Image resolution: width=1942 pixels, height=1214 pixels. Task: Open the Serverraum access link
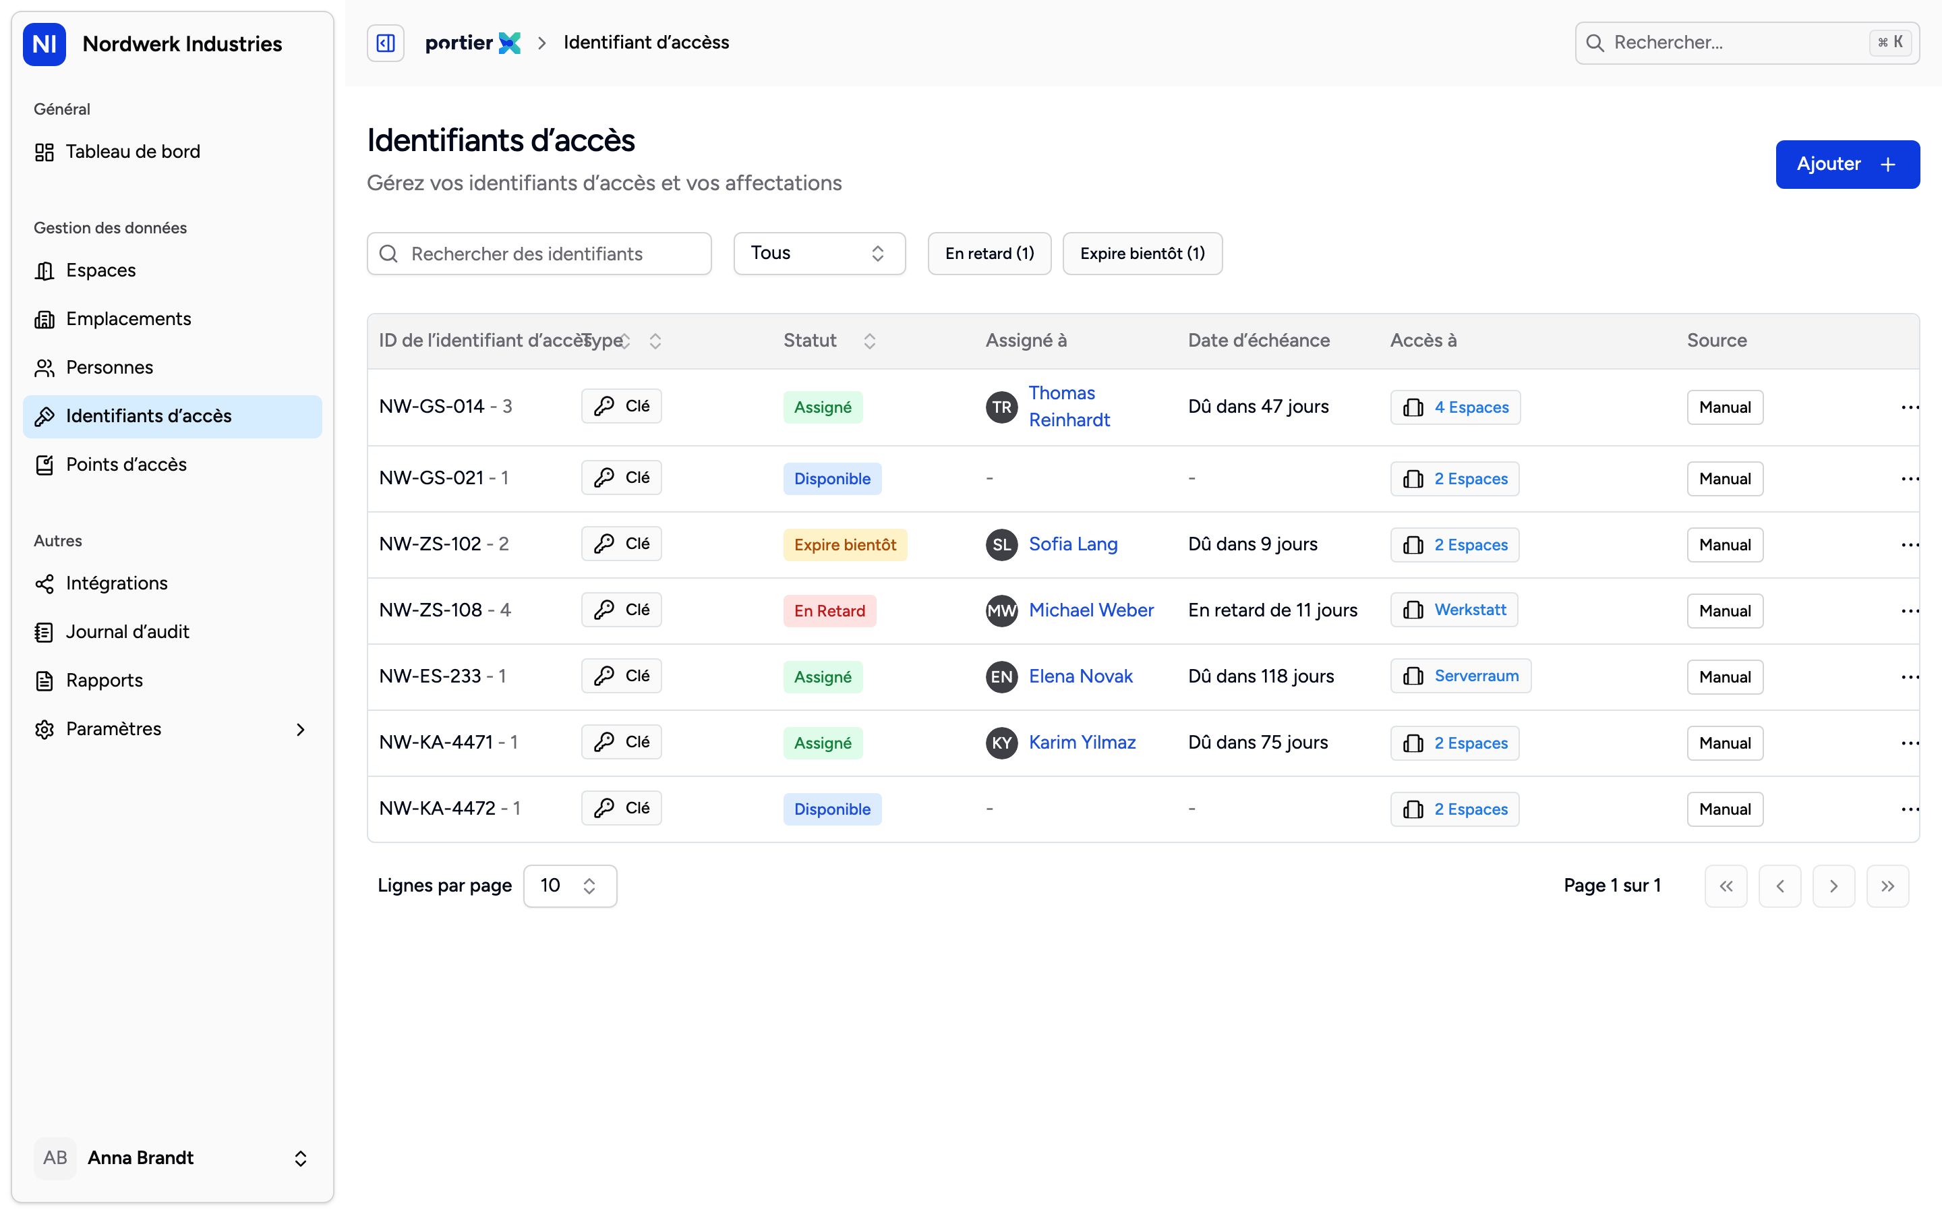point(1461,676)
